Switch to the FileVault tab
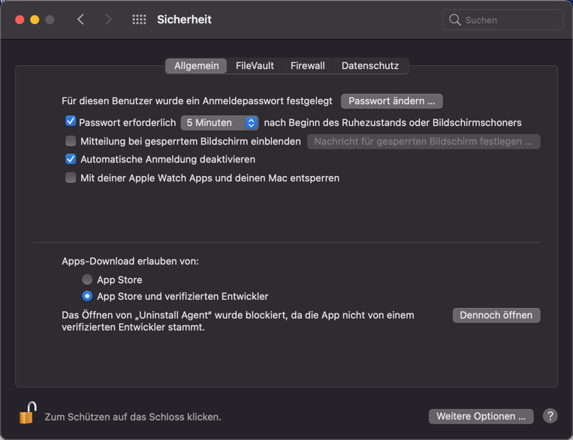 click(x=255, y=66)
